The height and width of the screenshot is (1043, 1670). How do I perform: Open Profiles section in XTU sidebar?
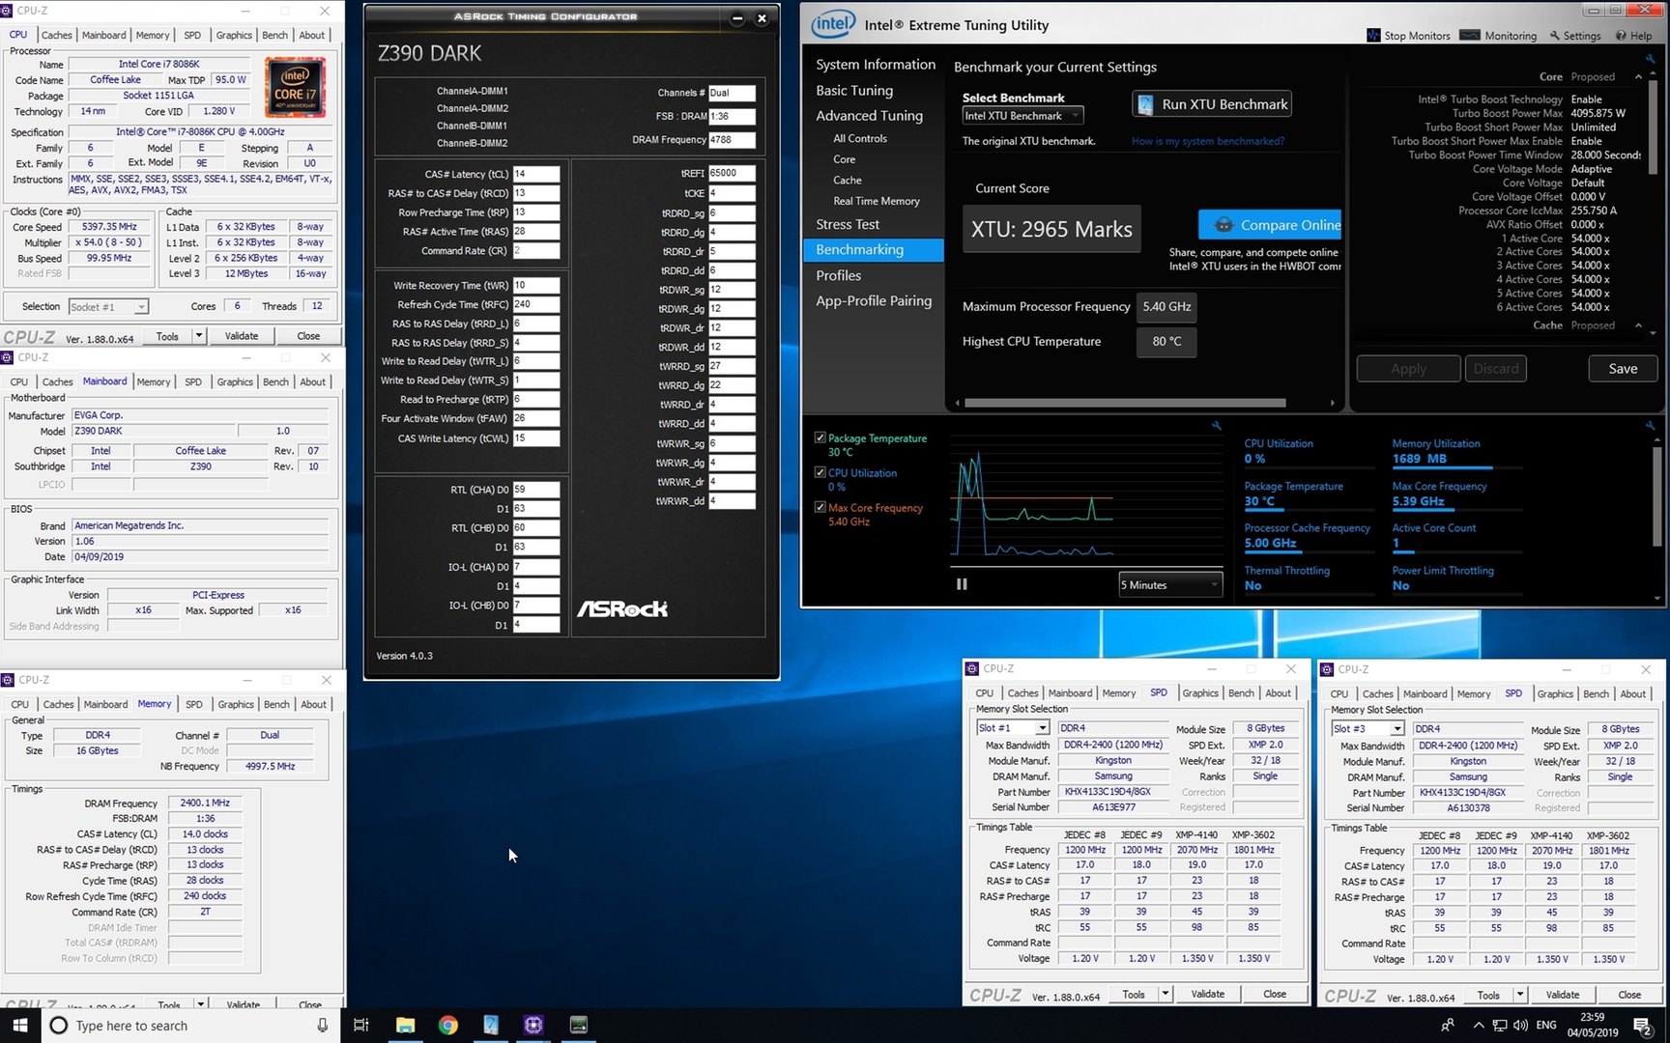(x=838, y=275)
